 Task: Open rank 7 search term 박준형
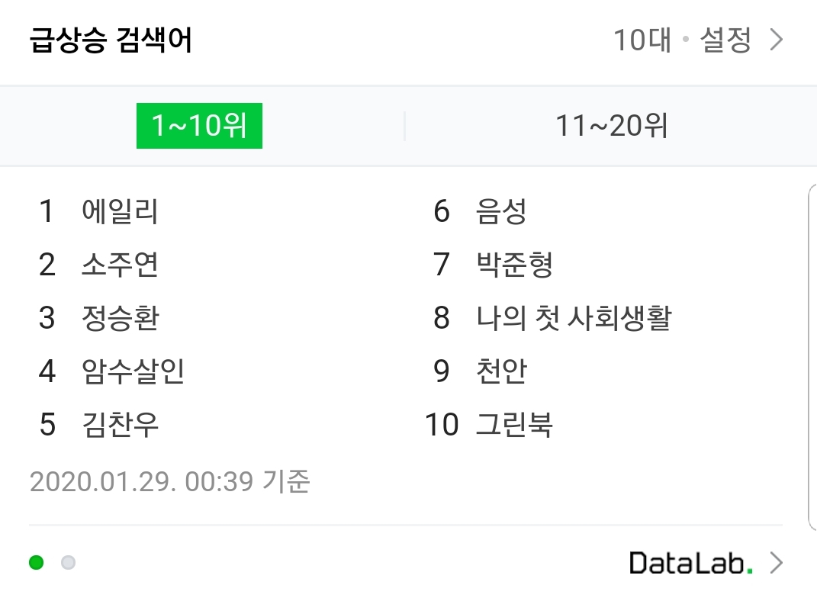click(x=514, y=265)
